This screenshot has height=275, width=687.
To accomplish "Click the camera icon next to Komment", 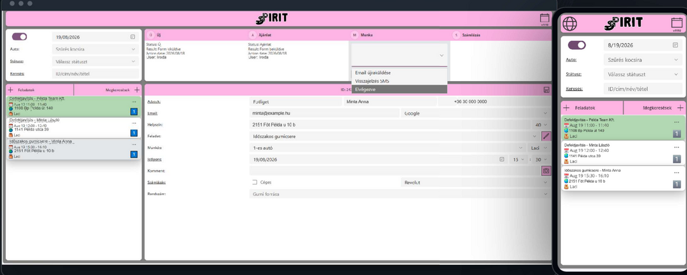I will (546, 171).
